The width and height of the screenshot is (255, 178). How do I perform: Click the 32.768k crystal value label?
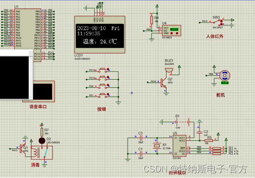pyautogui.click(x=166, y=148)
